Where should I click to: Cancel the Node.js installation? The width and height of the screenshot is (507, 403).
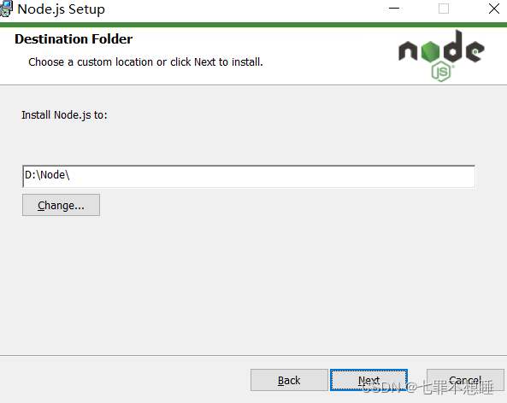pos(465,380)
